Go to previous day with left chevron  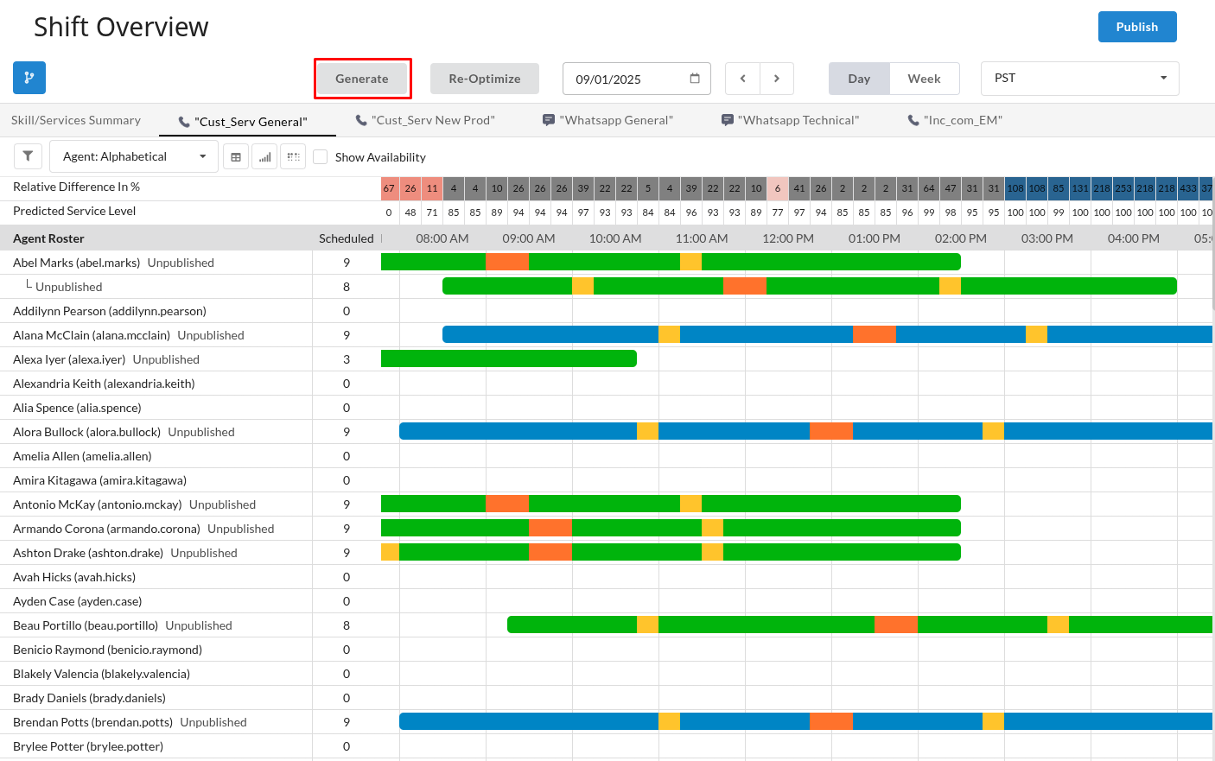[742, 79]
